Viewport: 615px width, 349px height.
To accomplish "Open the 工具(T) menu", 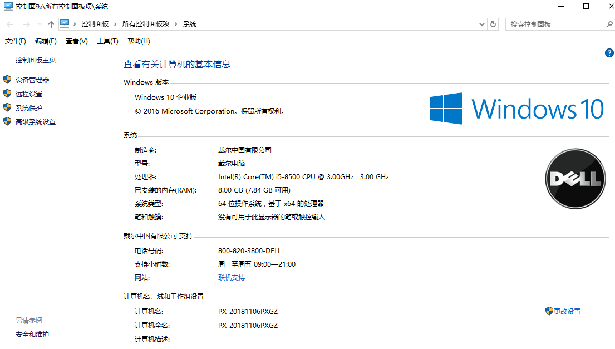I will [107, 41].
